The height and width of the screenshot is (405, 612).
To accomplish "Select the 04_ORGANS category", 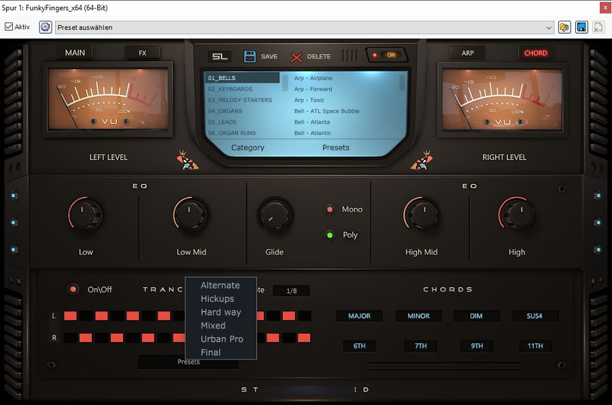I will click(242, 111).
